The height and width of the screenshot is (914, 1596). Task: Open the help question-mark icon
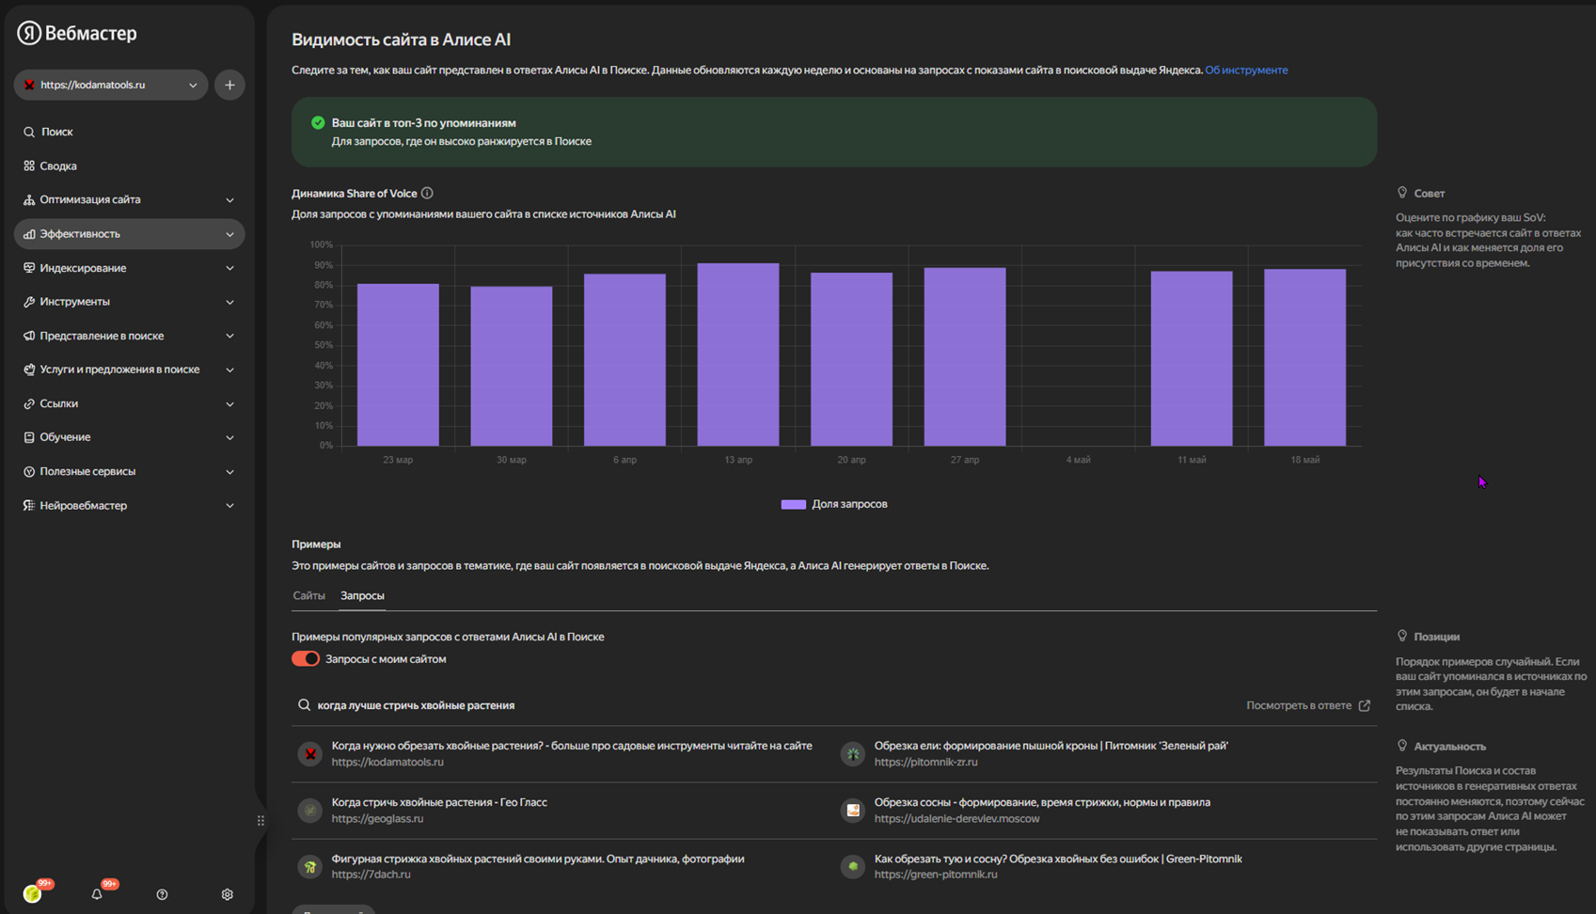[x=162, y=894]
